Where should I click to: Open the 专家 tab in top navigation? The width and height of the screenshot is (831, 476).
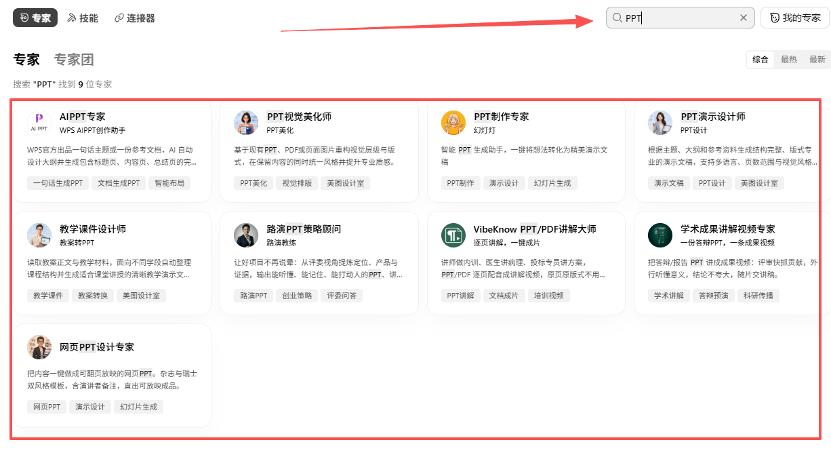[35, 18]
